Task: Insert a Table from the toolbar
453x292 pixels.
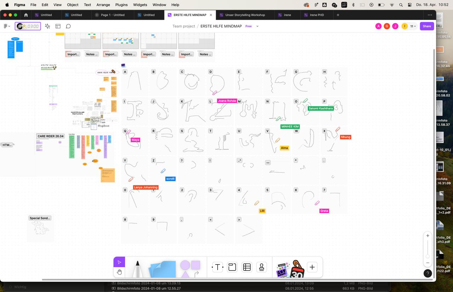Action: pos(247,267)
